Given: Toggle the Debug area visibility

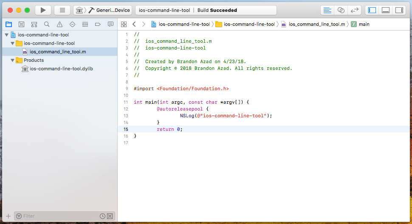Looking at the screenshot, I should point(386,10).
